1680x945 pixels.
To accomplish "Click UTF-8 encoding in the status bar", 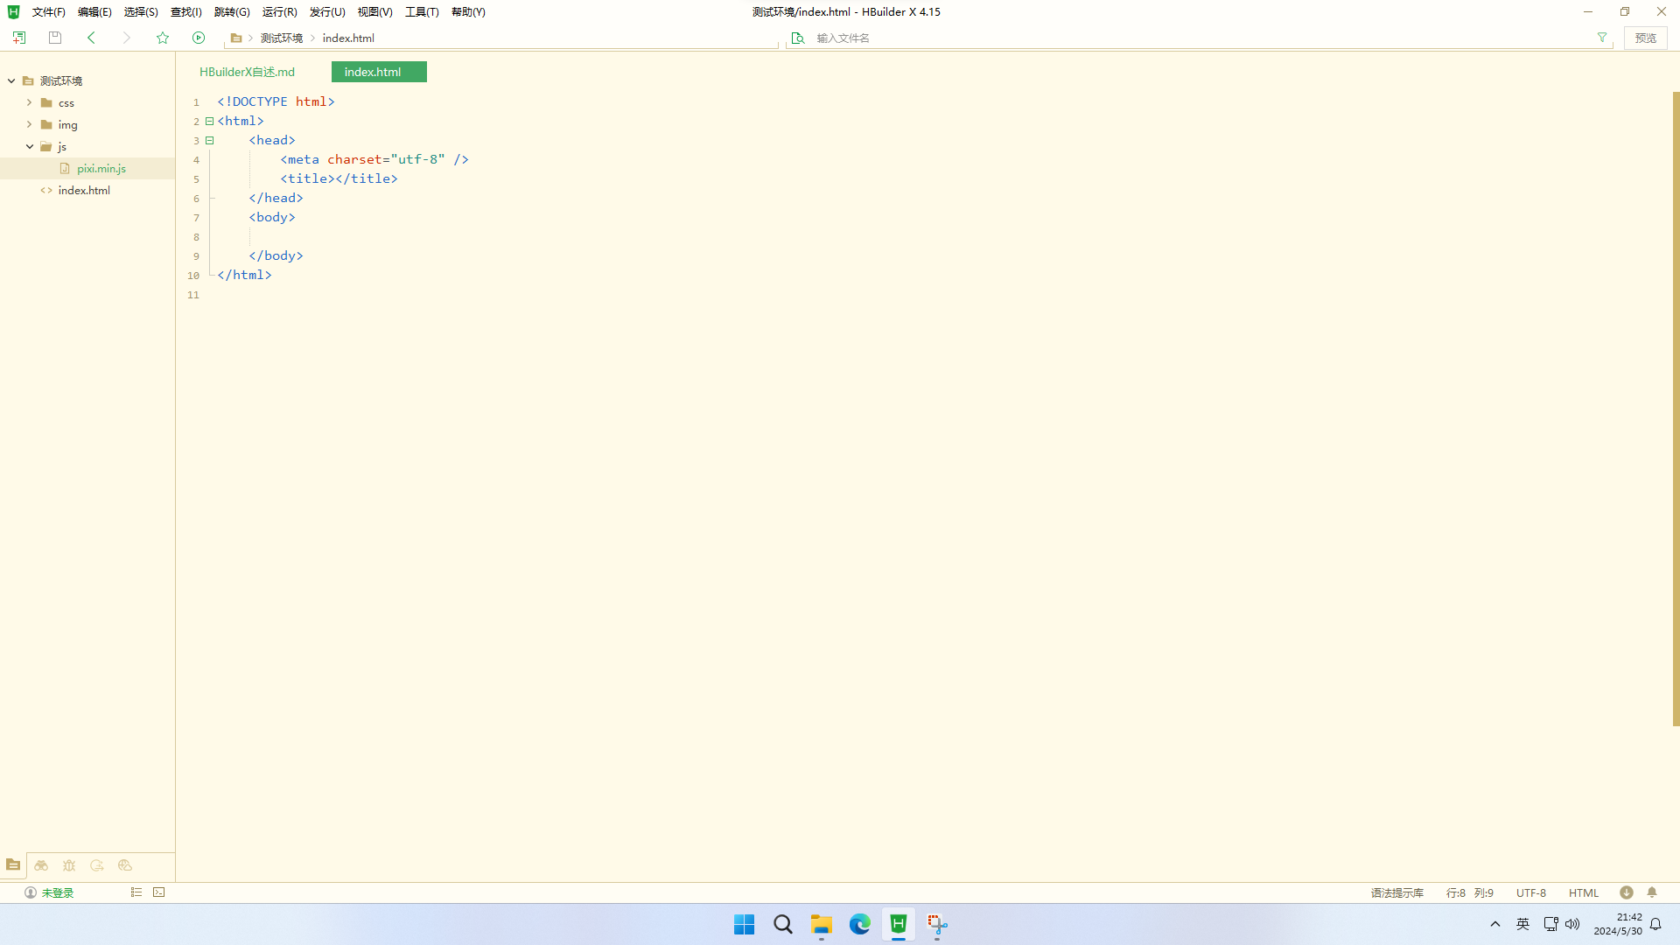I will pos(1530,892).
